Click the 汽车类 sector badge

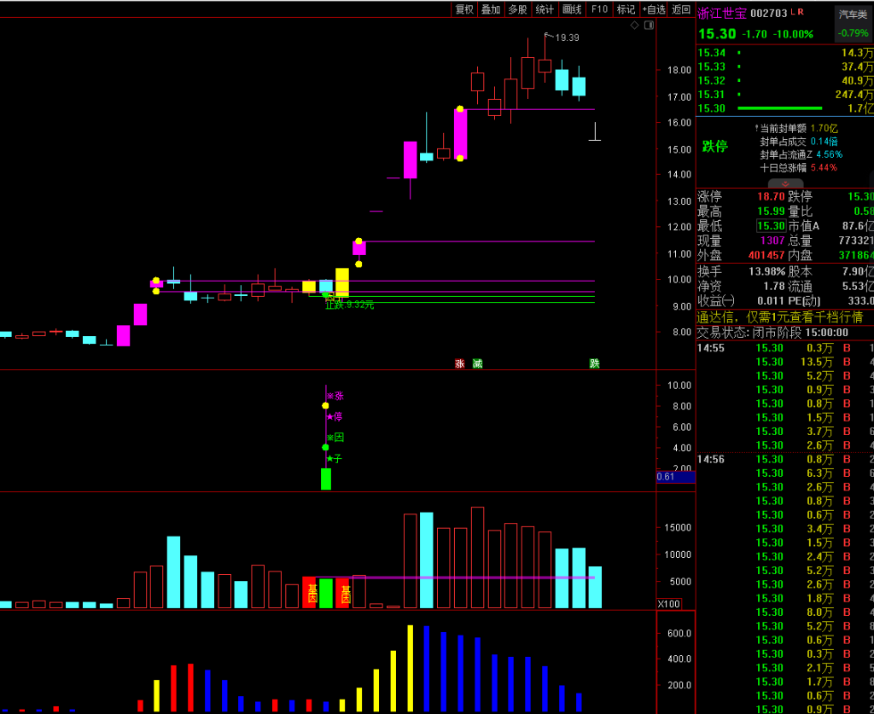tap(853, 15)
